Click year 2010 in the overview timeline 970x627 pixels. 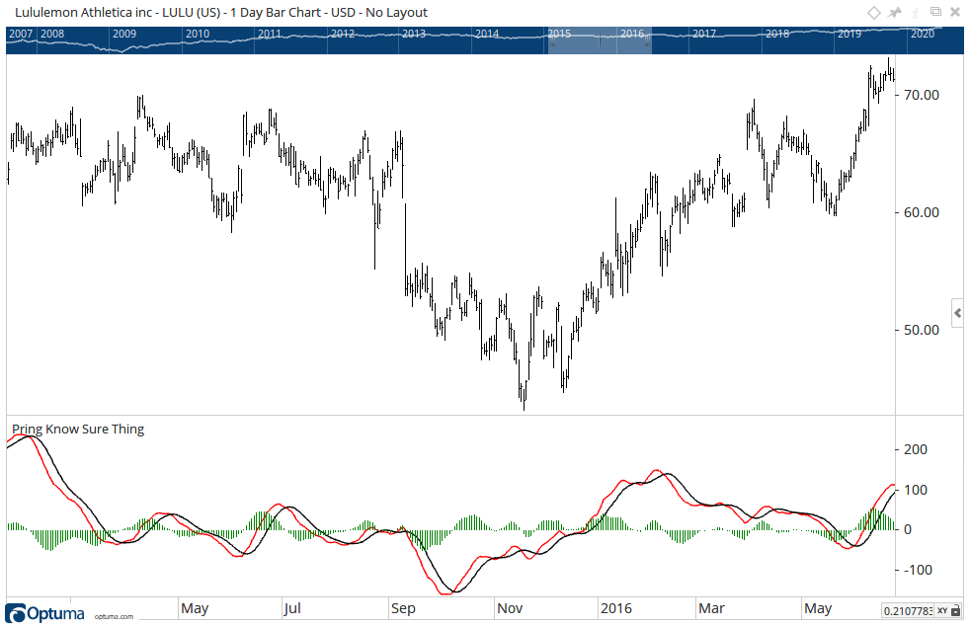coord(198,34)
